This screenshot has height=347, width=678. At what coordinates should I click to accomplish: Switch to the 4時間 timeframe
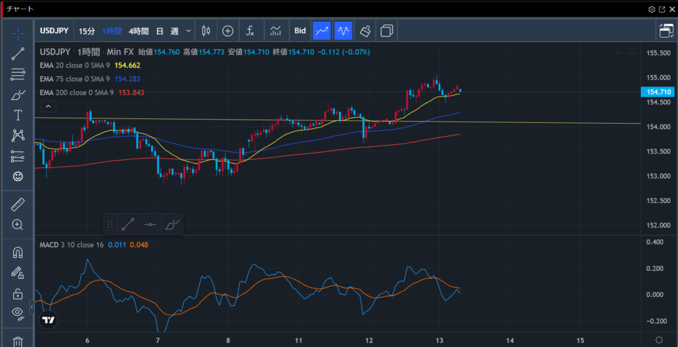click(x=139, y=31)
